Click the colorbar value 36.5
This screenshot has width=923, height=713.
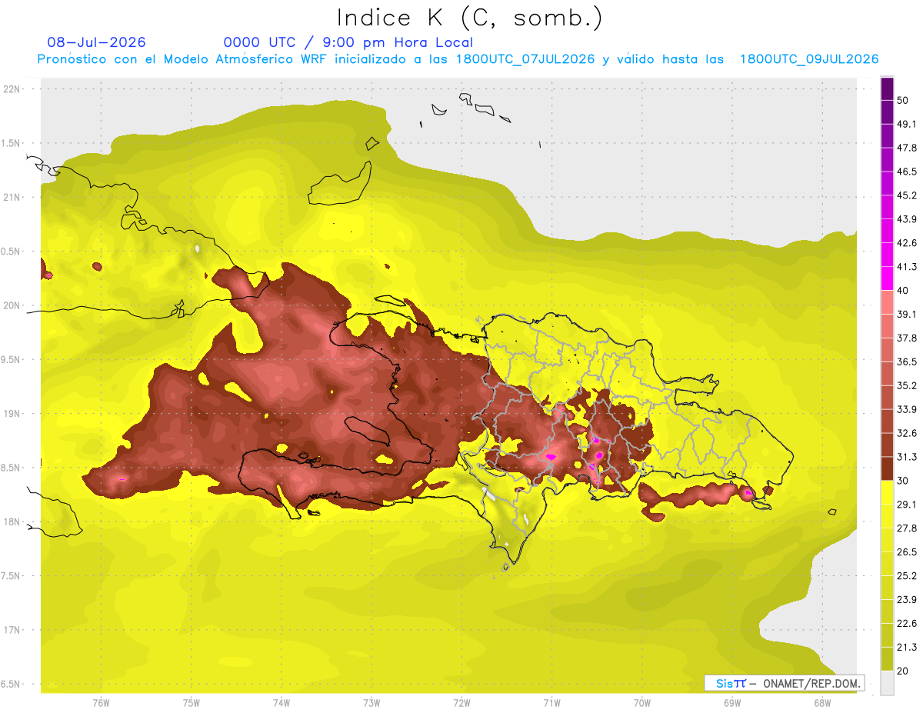pyautogui.click(x=906, y=361)
